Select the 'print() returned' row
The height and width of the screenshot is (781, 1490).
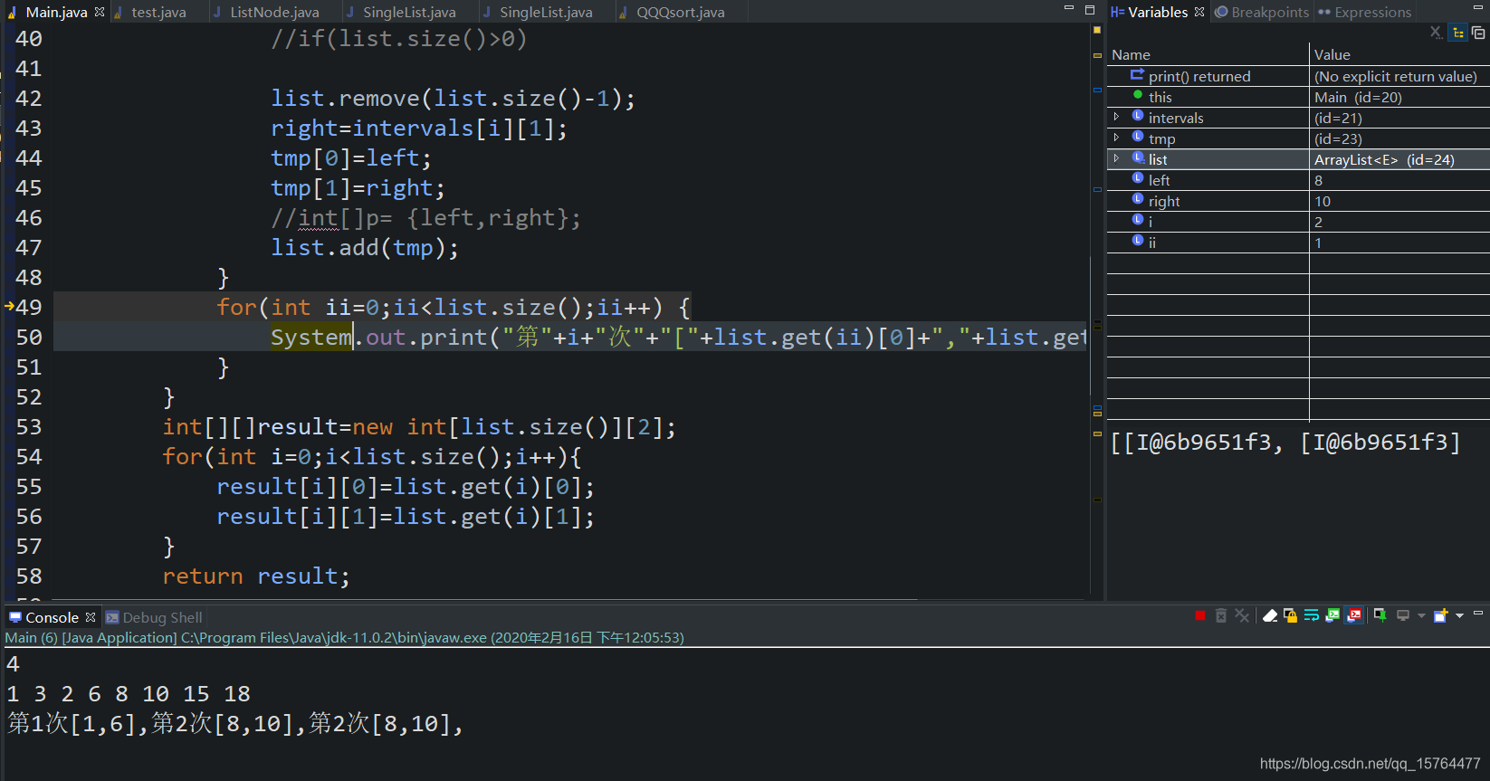[x=1298, y=76]
